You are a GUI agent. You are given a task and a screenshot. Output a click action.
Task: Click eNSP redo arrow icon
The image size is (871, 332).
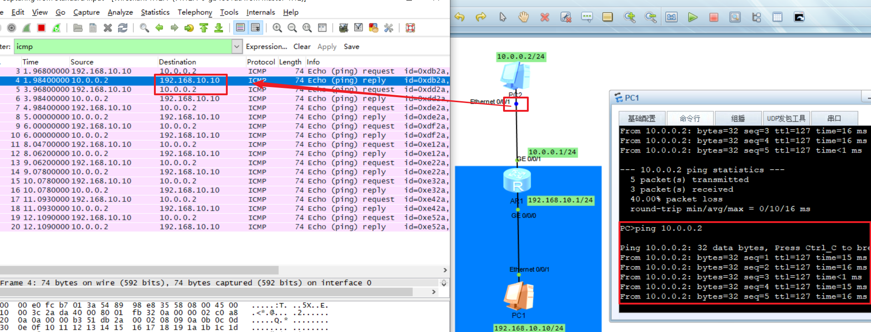pyautogui.click(x=481, y=17)
